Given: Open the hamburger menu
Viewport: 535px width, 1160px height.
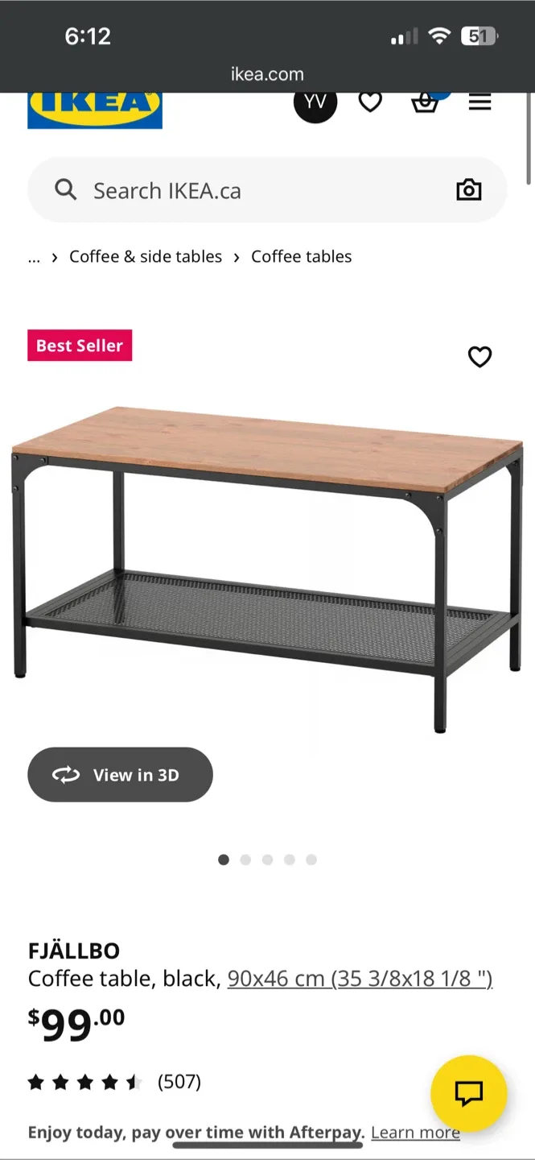Looking at the screenshot, I should click(x=480, y=102).
